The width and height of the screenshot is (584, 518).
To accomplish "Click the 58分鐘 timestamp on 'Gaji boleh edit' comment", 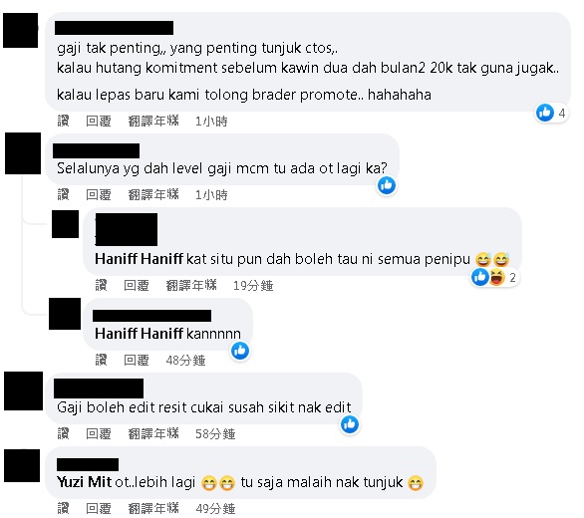I will (215, 434).
